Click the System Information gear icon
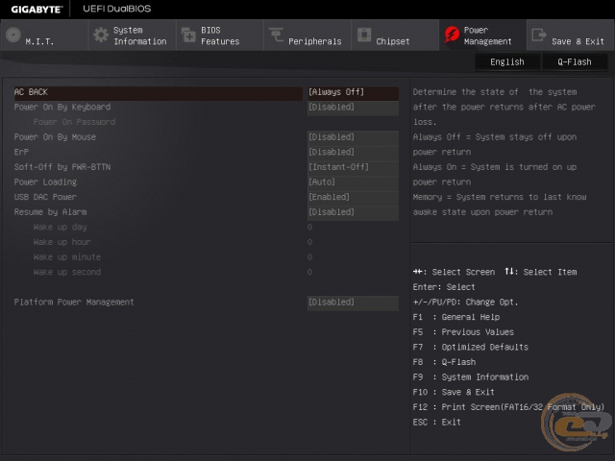This screenshot has width=615, height=461. pyautogui.click(x=101, y=35)
